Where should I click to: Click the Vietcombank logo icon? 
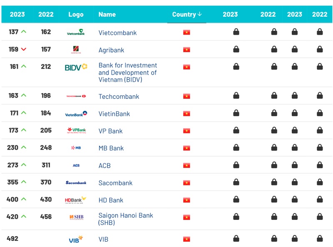(76, 32)
